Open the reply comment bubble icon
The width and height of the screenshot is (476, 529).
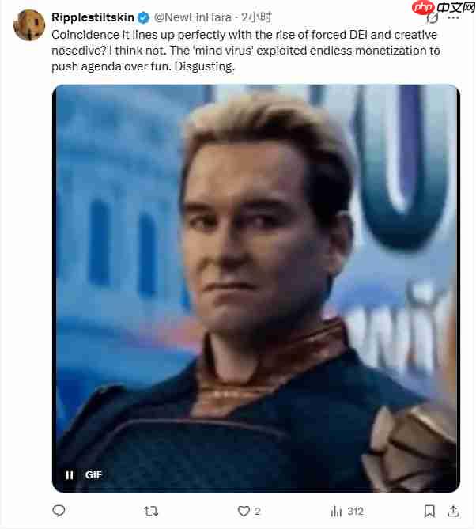point(59,511)
